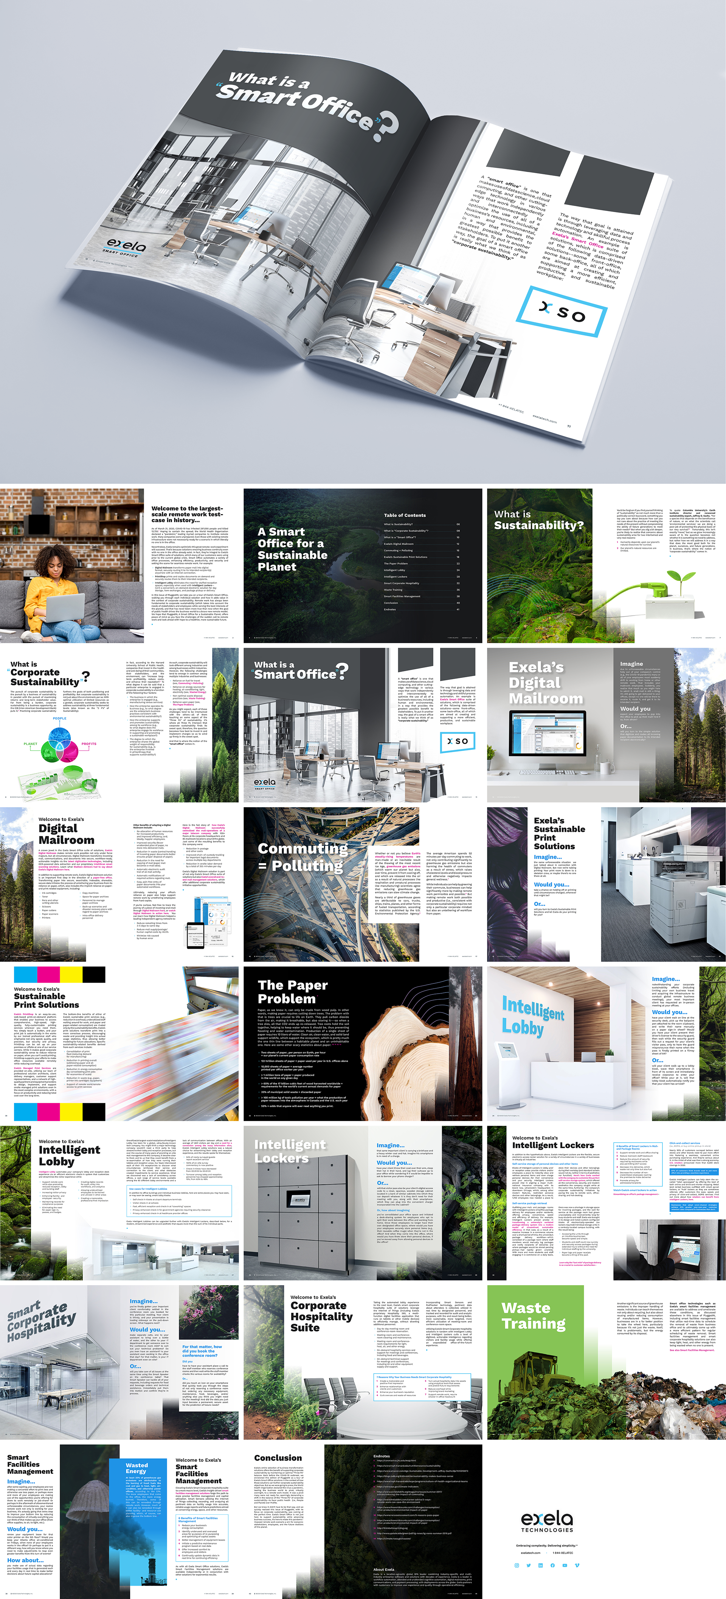Click the Instagram icon on back cover
This screenshot has width=726, height=1599.
coord(517,1565)
